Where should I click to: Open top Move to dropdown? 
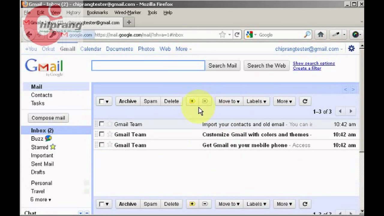(229, 101)
